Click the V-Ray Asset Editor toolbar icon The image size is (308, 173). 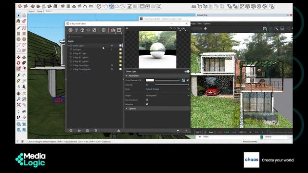point(99,6)
